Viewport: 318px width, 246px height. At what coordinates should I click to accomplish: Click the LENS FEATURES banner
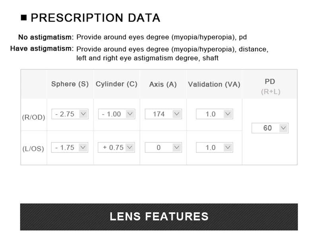(159, 217)
